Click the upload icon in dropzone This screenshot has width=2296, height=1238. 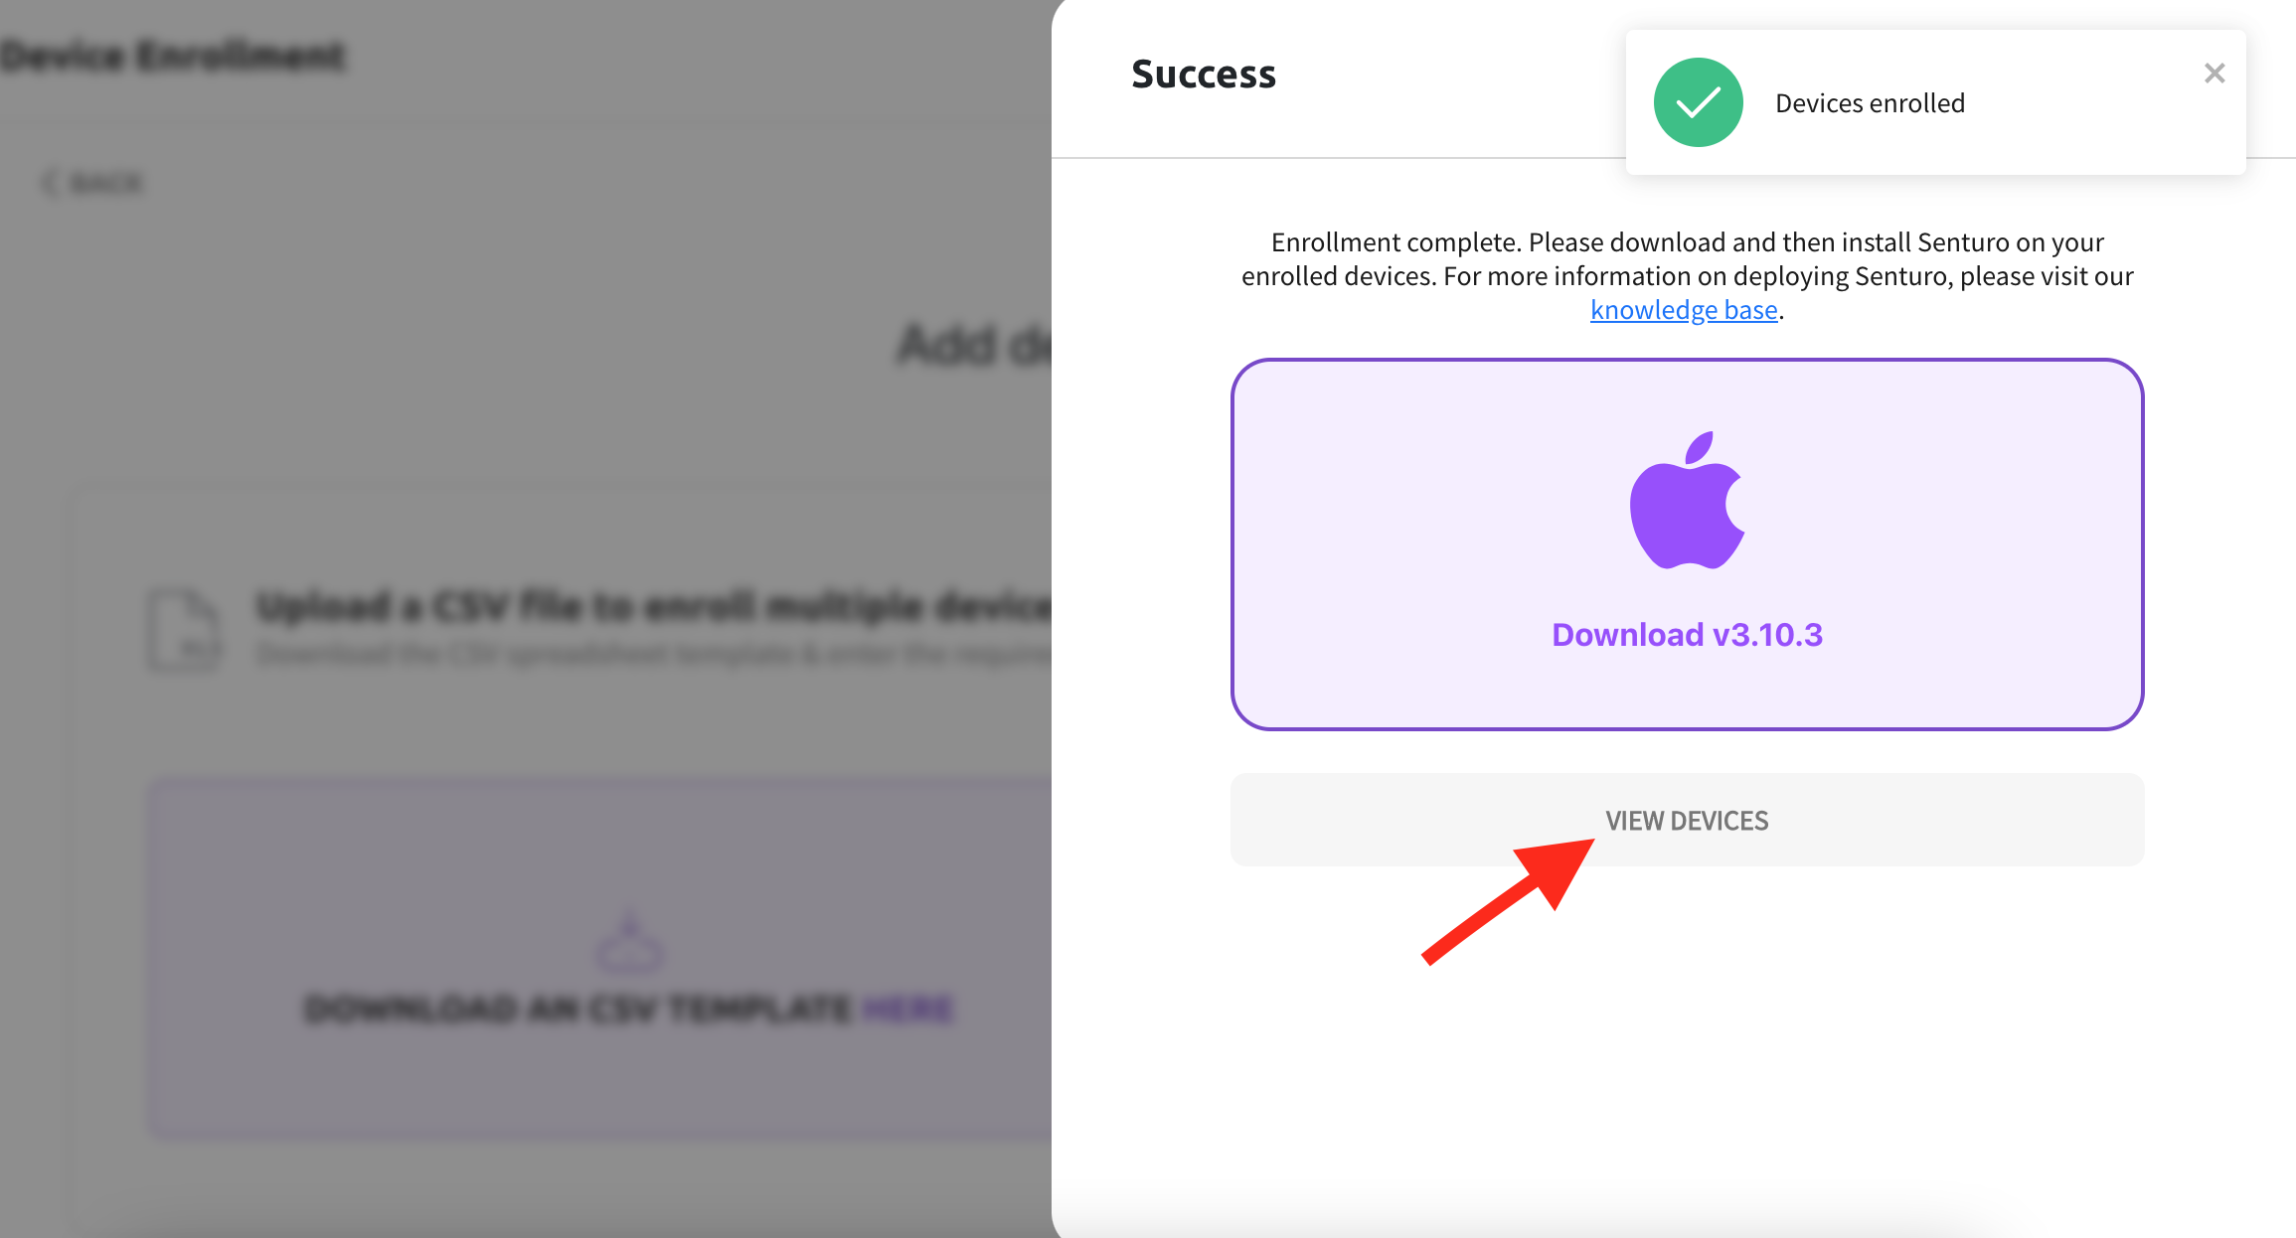629,941
